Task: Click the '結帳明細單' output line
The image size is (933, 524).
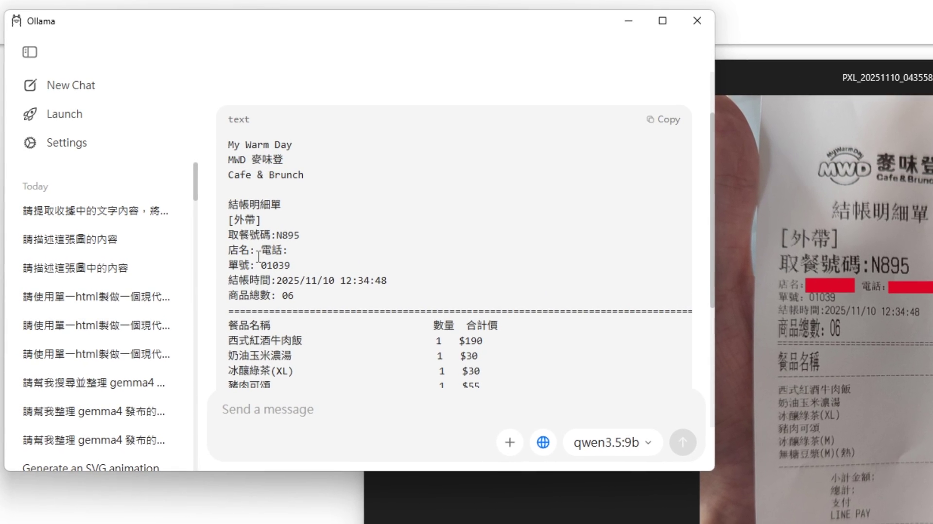Action: [255, 205]
